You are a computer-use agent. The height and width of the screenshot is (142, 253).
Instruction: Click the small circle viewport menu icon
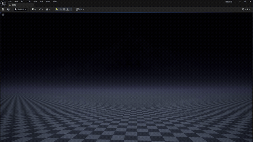click(x=3, y=15)
